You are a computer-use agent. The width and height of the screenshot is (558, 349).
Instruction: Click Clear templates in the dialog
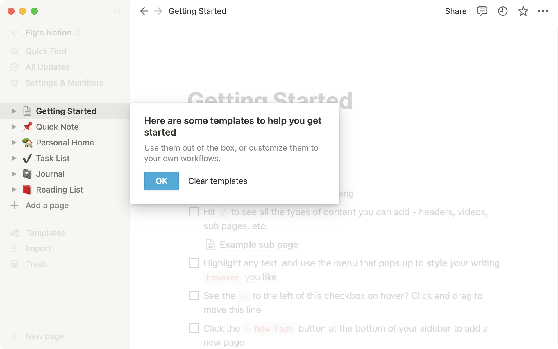point(218,181)
